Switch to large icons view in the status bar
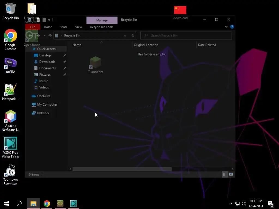279x209 pixels. [x=231, y=174]
